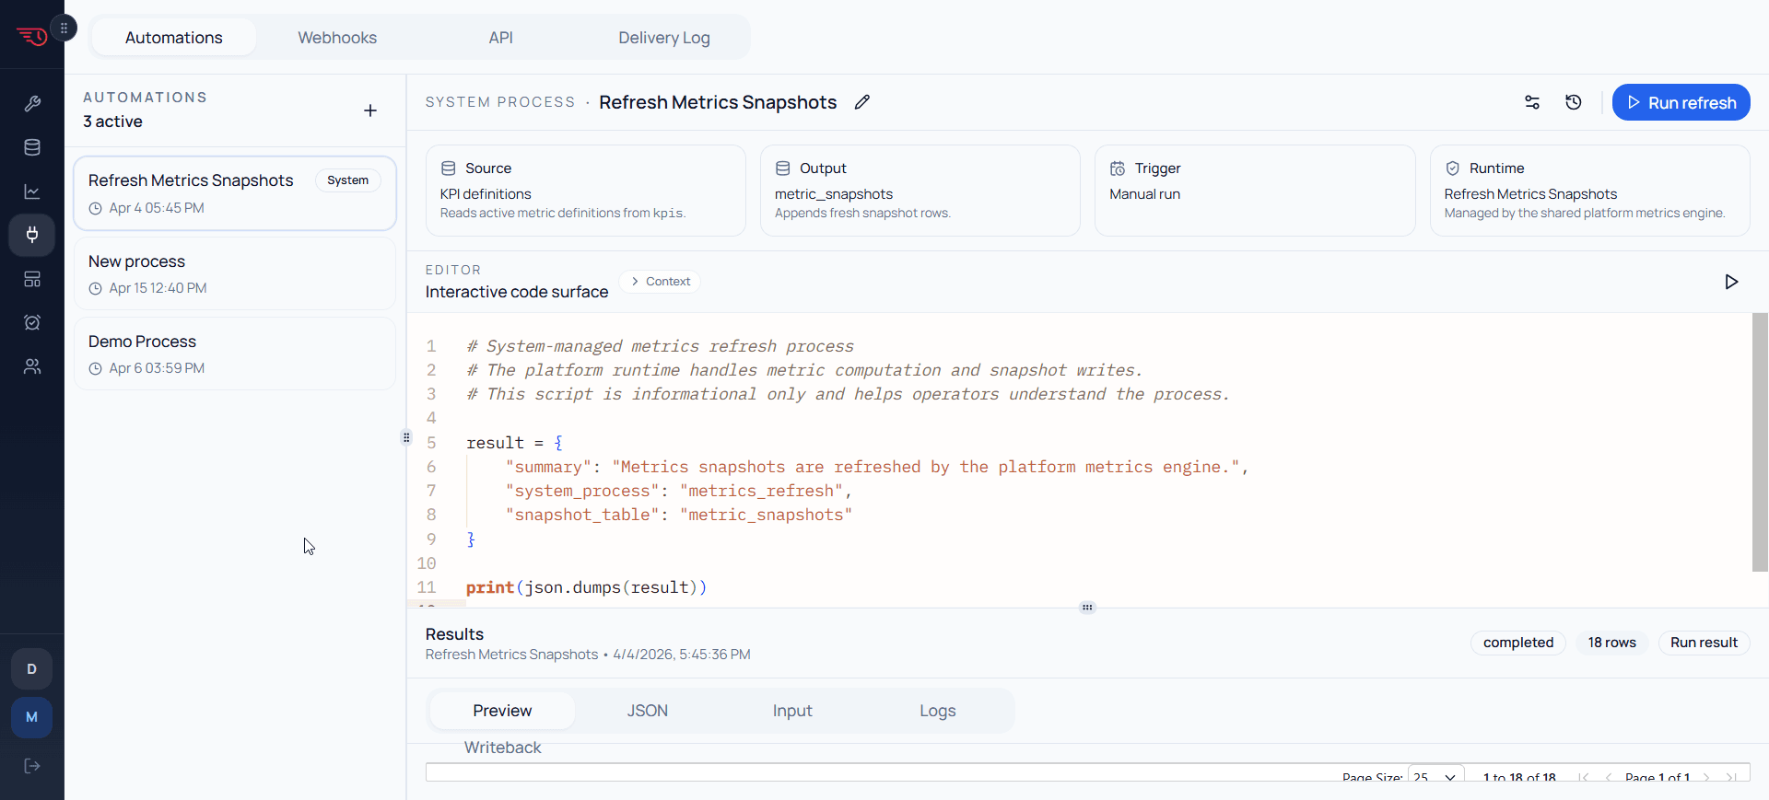The image size is (1769, 800).
Task: Click the Writeback label
Action: click(x=502, y=748)
